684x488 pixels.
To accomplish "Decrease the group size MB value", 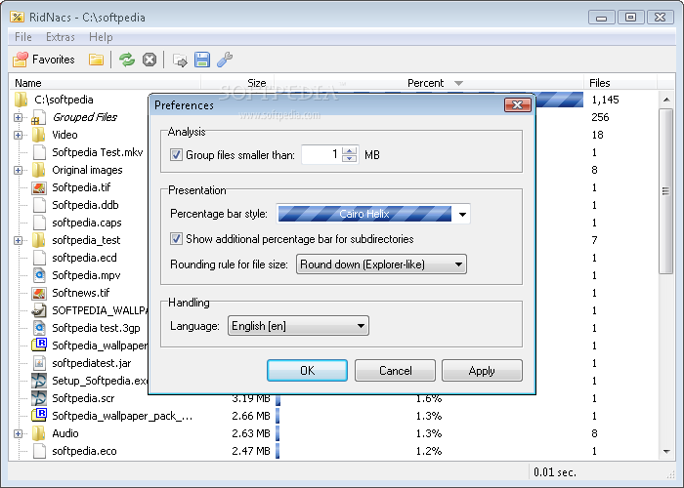I will coord(350,158).
